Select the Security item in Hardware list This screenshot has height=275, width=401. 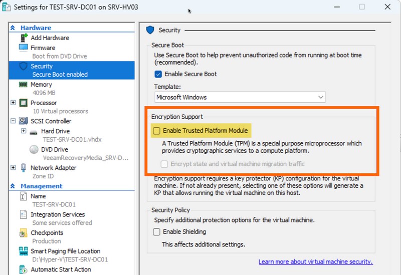point(42,66)
